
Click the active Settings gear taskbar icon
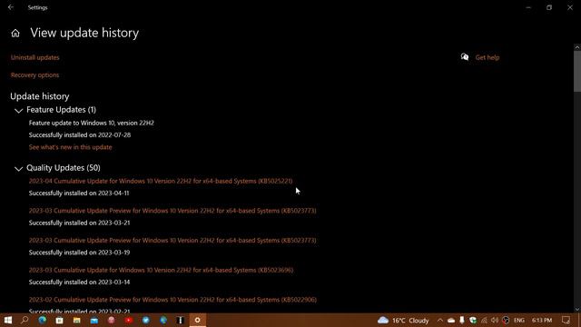click(198, 320)
